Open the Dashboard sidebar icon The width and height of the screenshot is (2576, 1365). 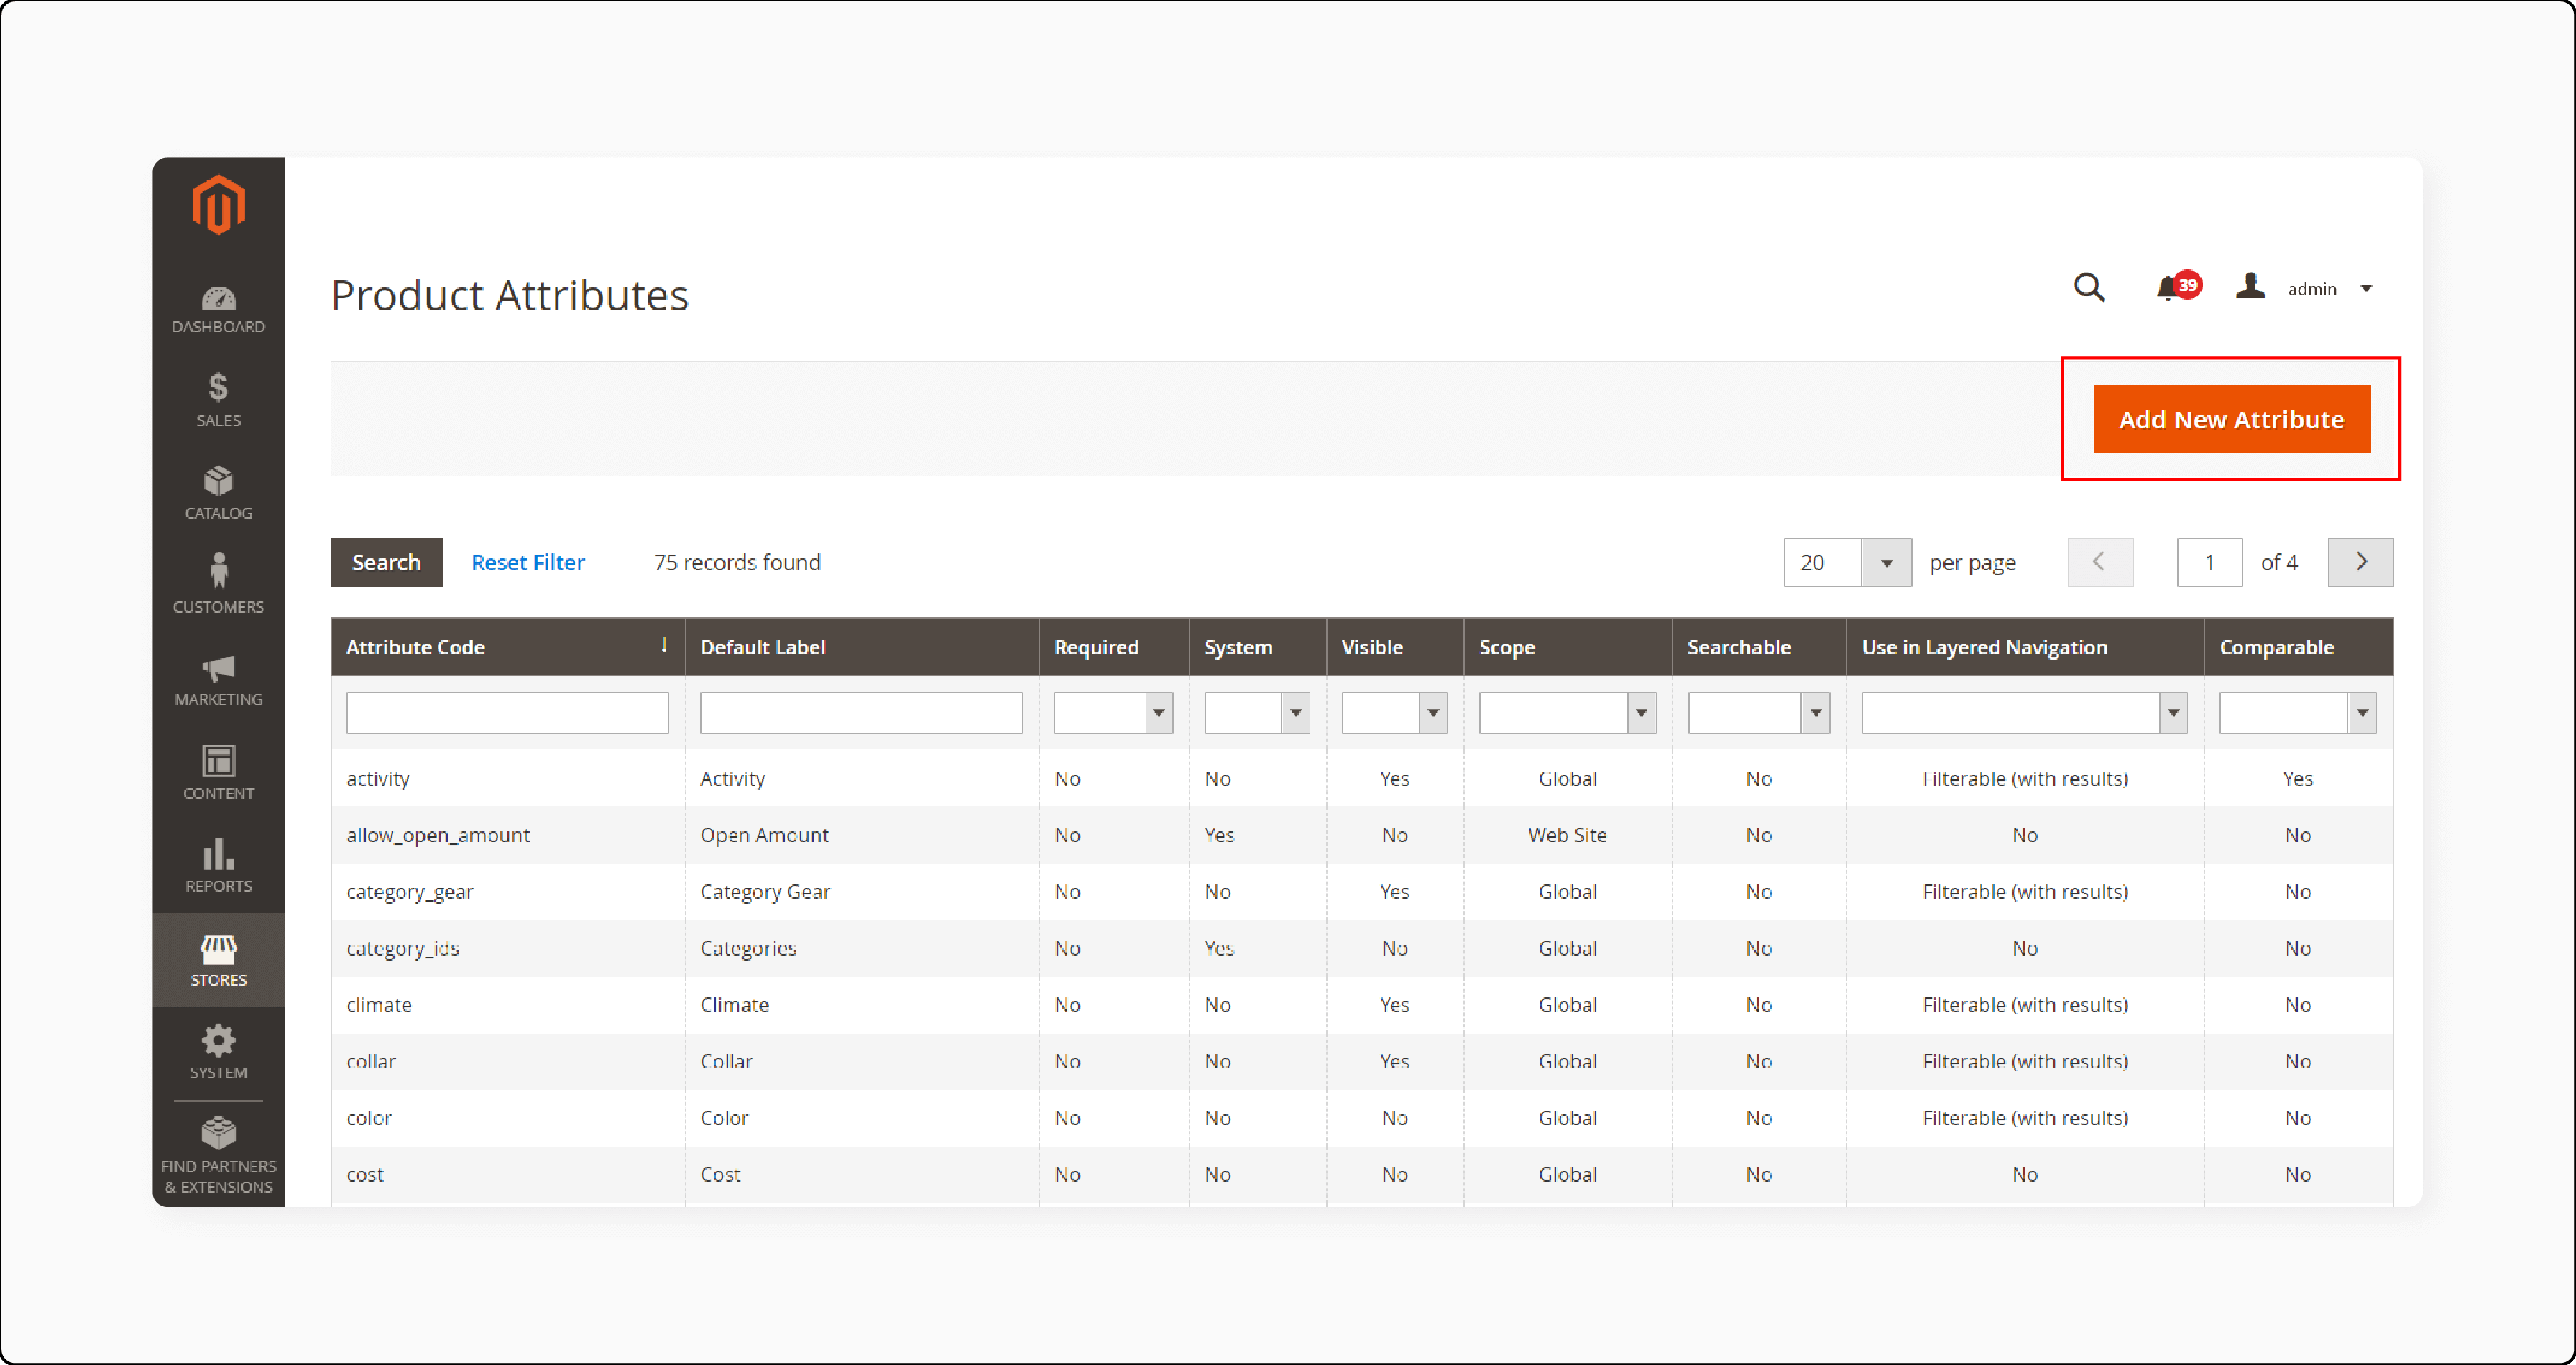218,310
